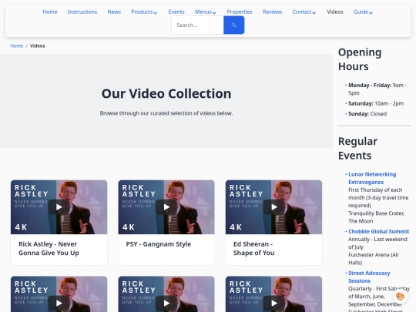Viewport: 416px width, 312px height.
Task: Click the Opening Hours heading
Action: coord(360,59)
